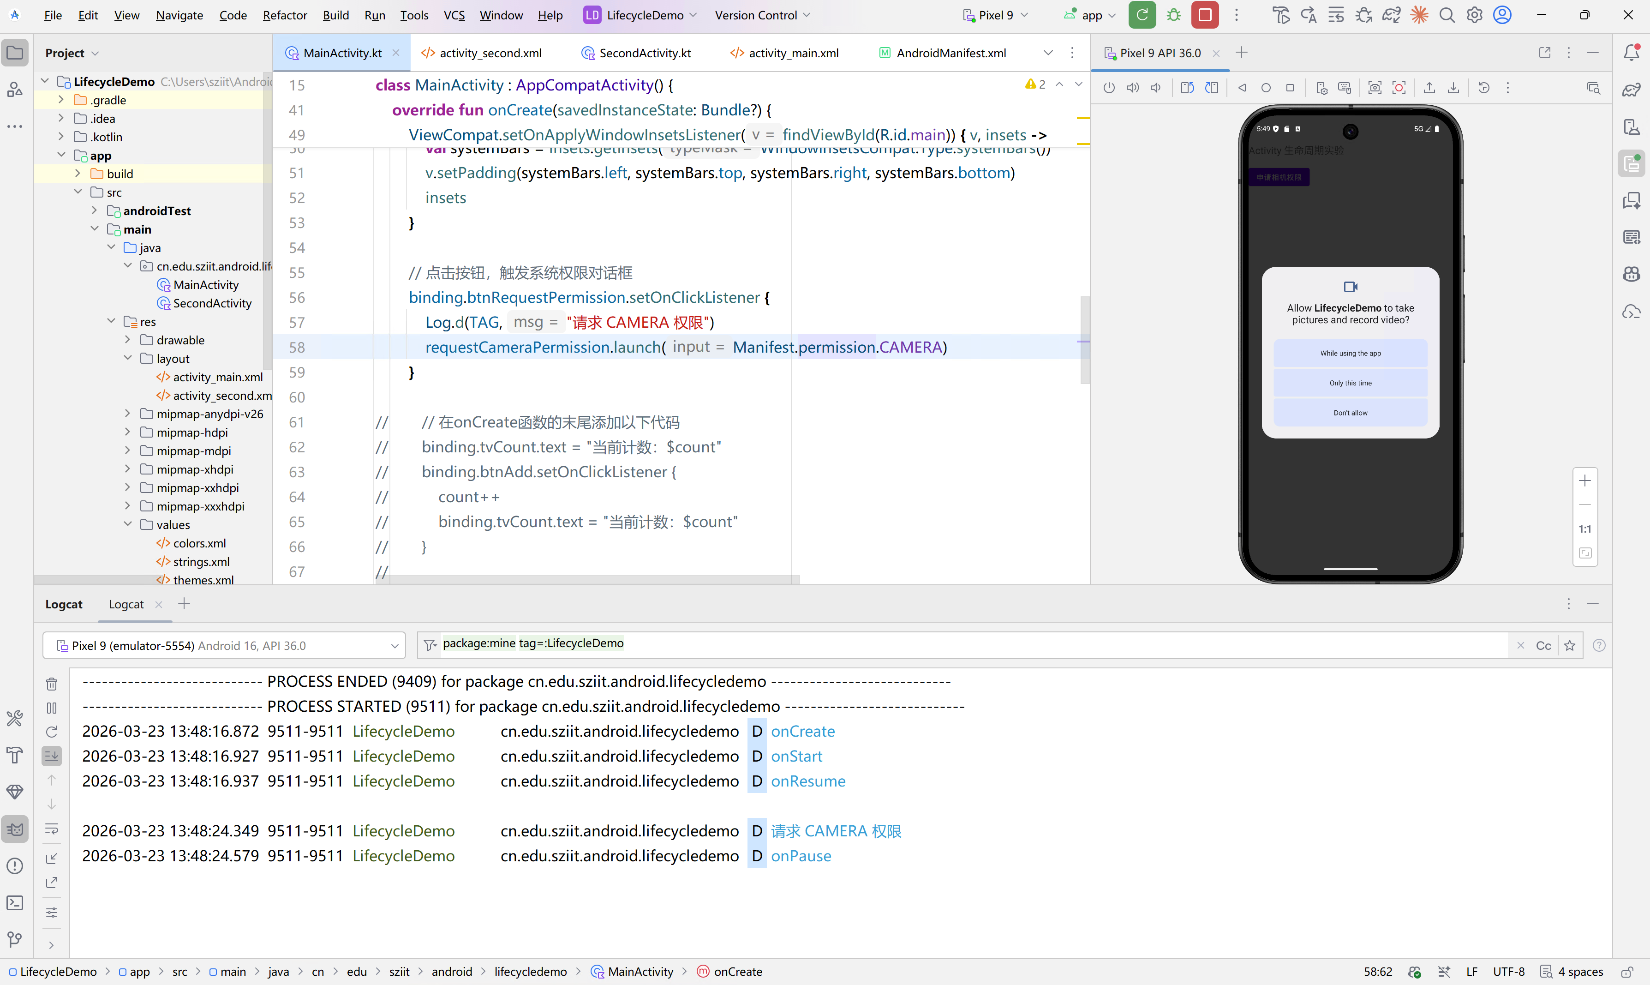
Task: Toggle scroll to end in logcat
Action: [x=52, y=755]
